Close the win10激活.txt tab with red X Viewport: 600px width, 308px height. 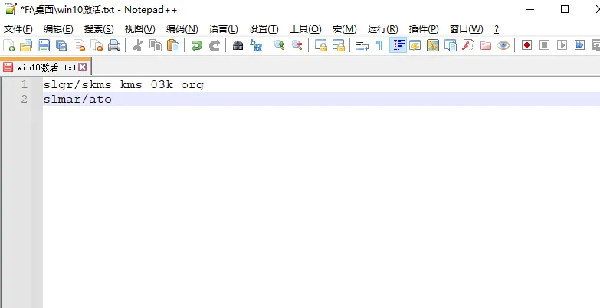click(82, 67)
